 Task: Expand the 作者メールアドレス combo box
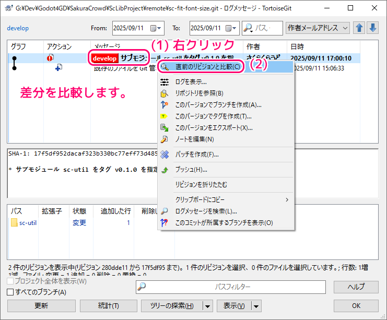345,28
